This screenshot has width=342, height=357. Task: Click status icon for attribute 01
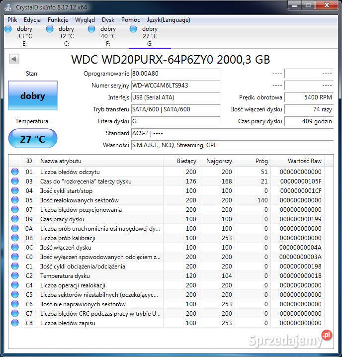click(x=15, y=172)
